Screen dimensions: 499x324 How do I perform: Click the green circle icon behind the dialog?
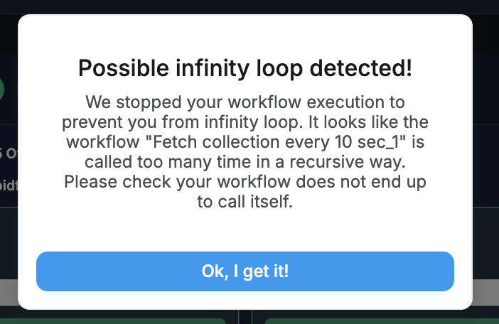point(2,90)
